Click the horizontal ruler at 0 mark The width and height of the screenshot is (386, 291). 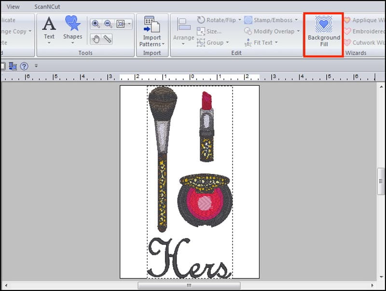[192, 77]
